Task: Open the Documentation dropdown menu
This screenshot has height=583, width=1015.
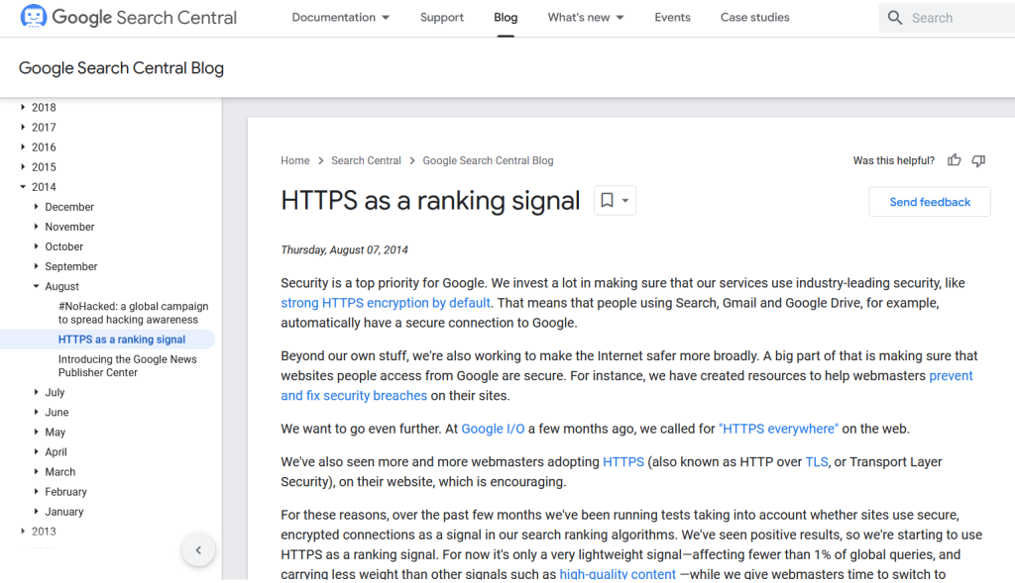Action: click(341, 18)
